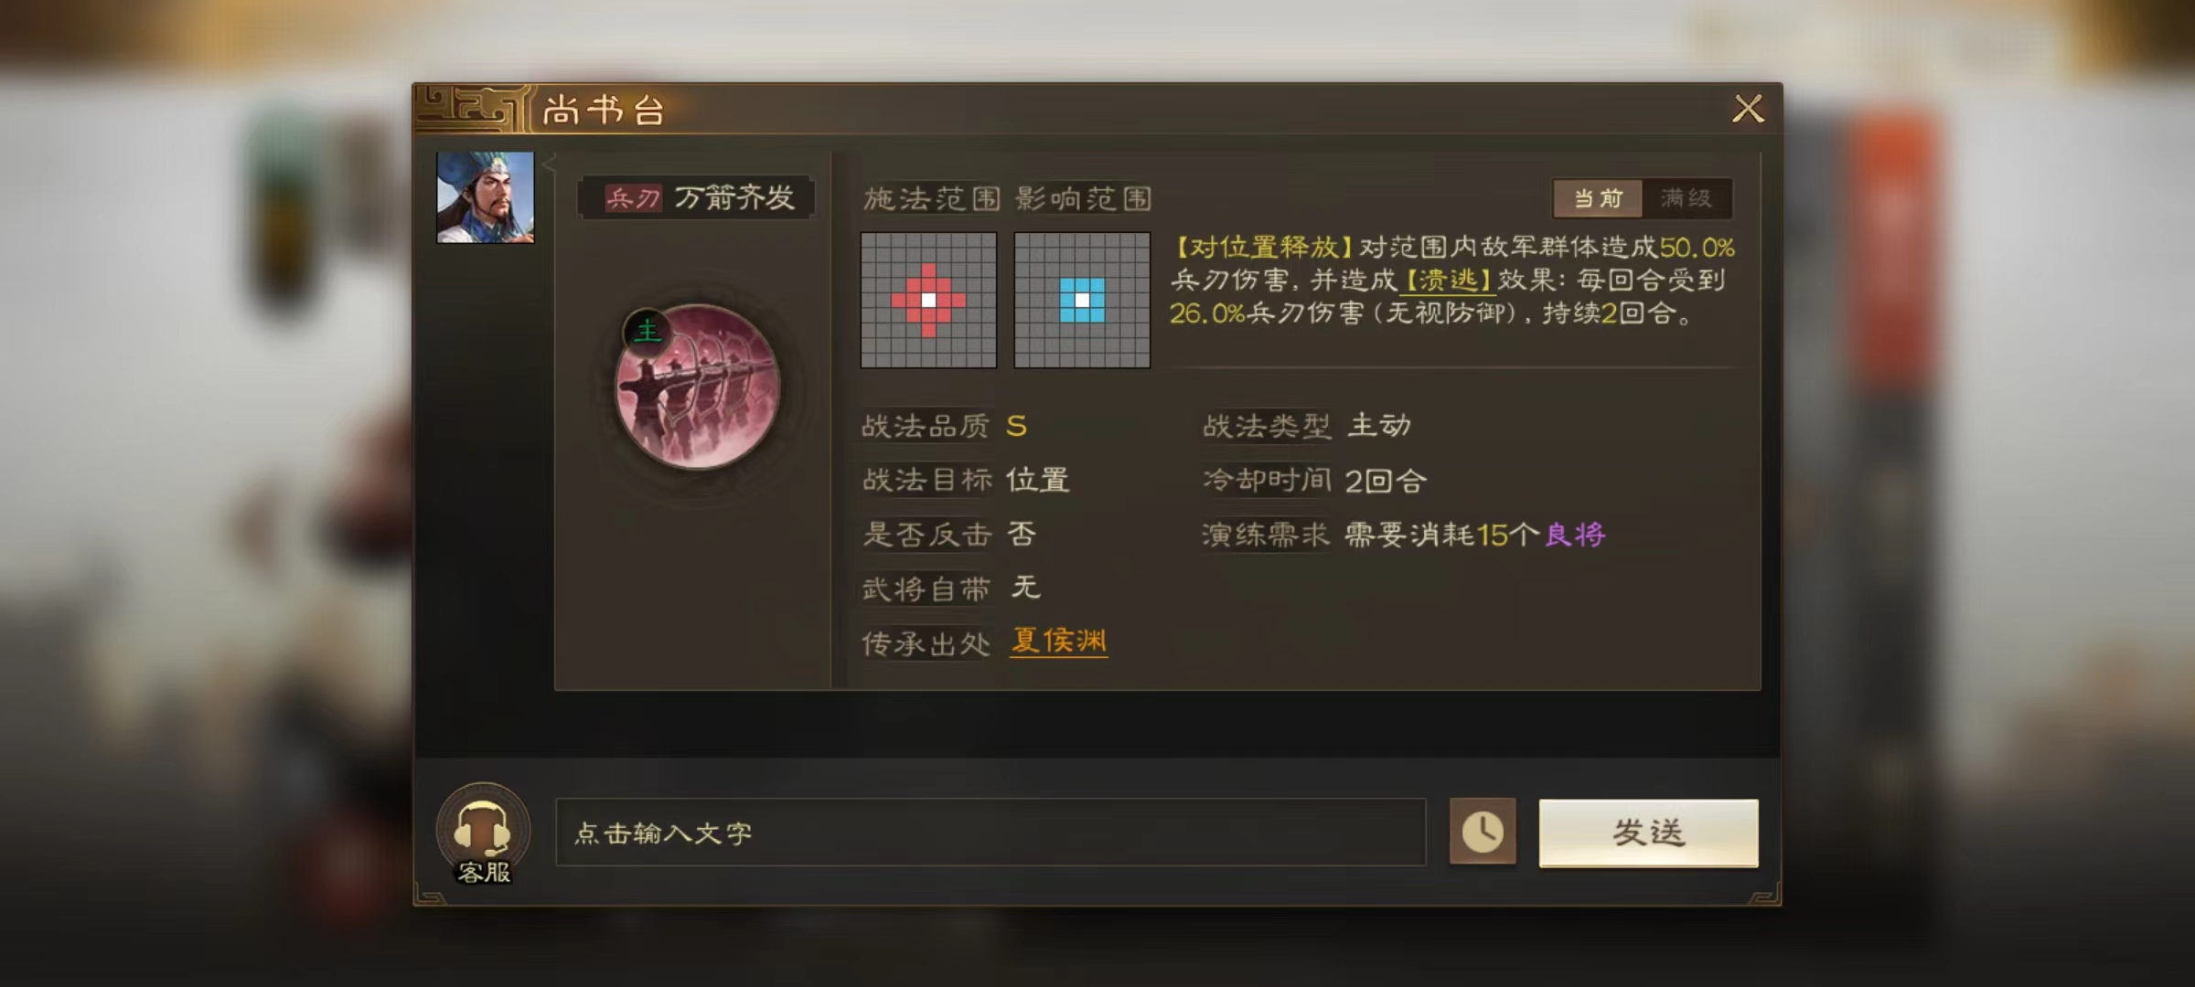Switch to the 满级 max level view
The height and width of the screenshot is (987, 2195).
point(1686,198)
